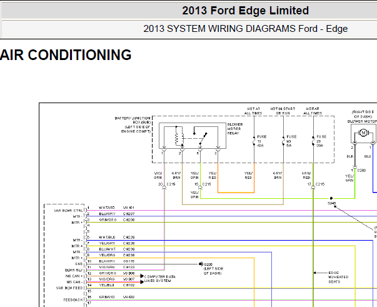Click the 30A fuse symbol

313,141
